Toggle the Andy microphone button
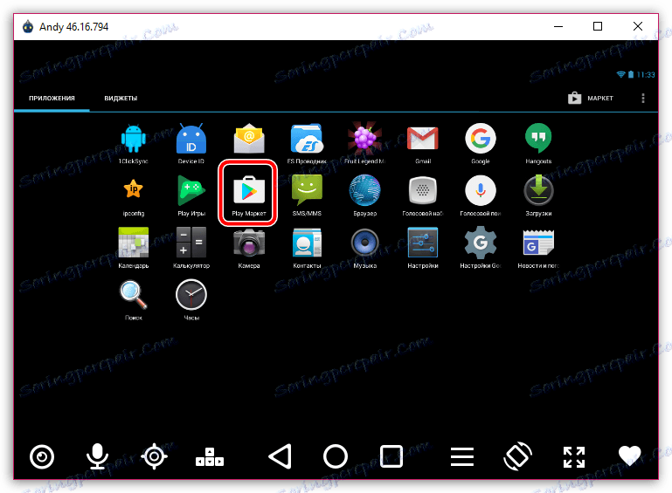The height and width of the screenshot is (493, 672). point(97,456)
